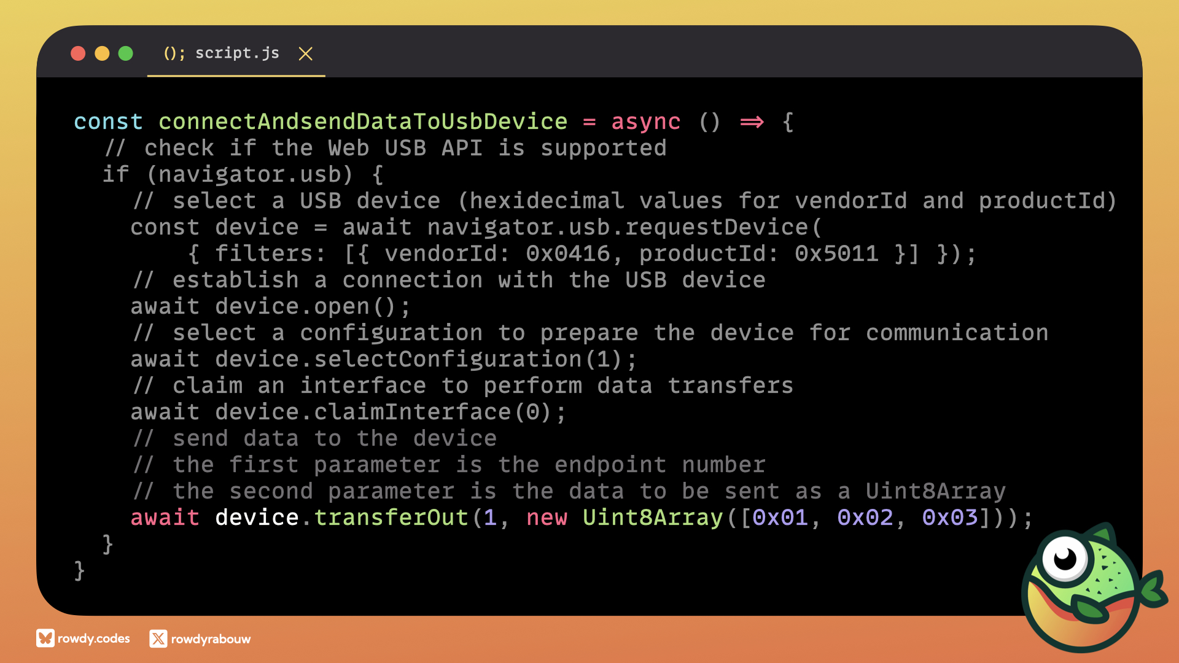Viewport: 1179px width, 663px height.
Task: Click the yellow minimize window dot
Action: tap(102, 53)
